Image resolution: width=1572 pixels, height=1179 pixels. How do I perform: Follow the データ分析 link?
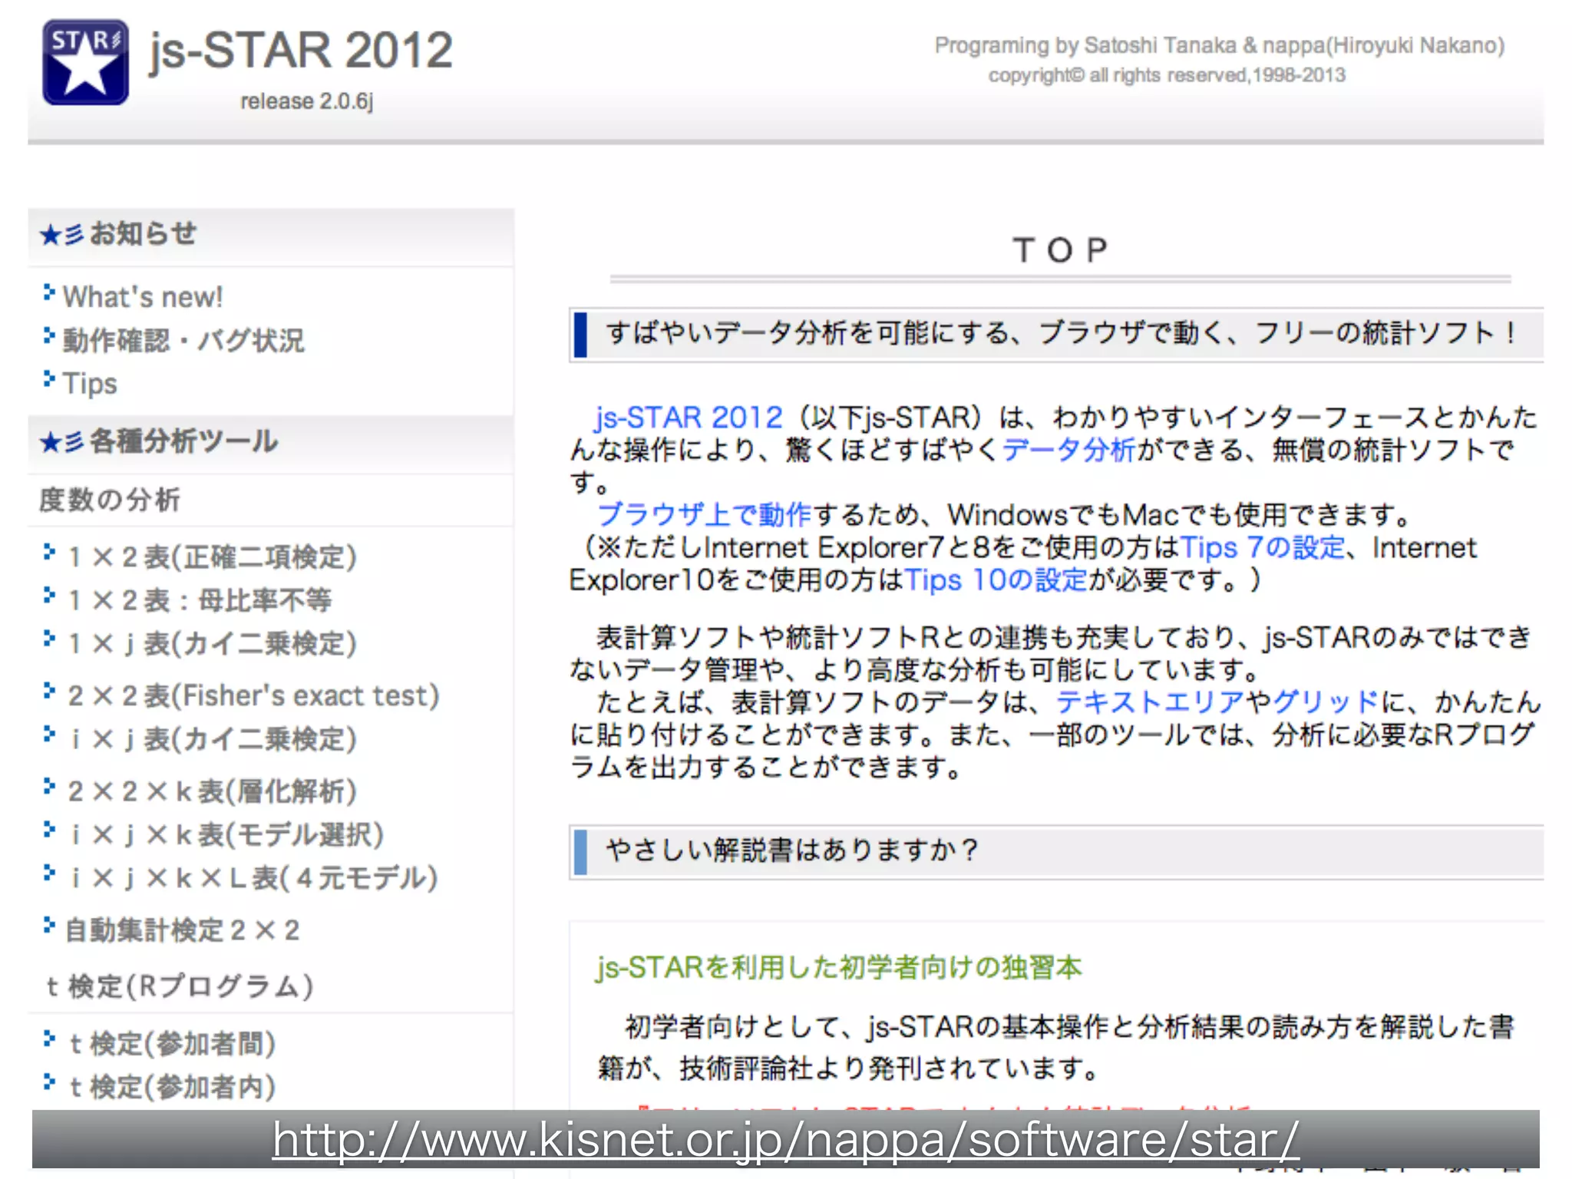1068,450
